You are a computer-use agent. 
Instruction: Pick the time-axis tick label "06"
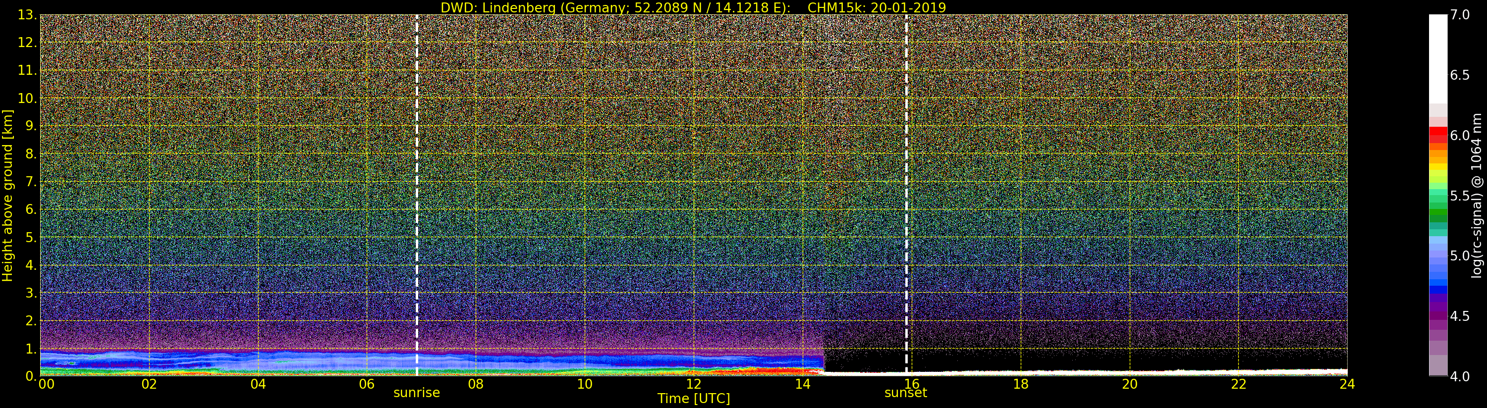tap(367, 384)
